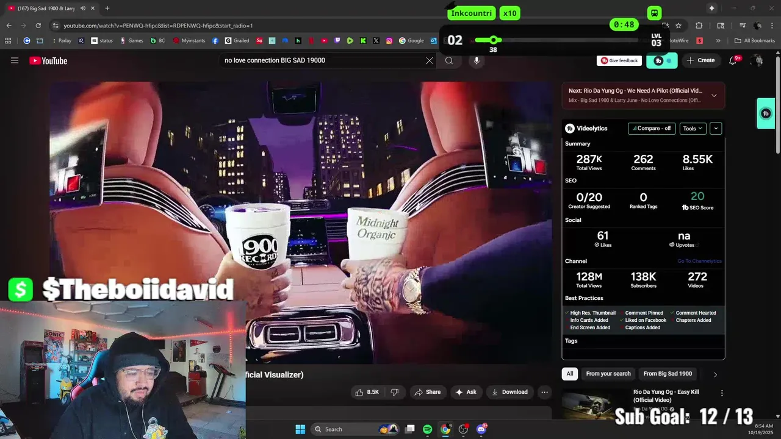Open the Google bookmark
781x439 pixels.
411,41
